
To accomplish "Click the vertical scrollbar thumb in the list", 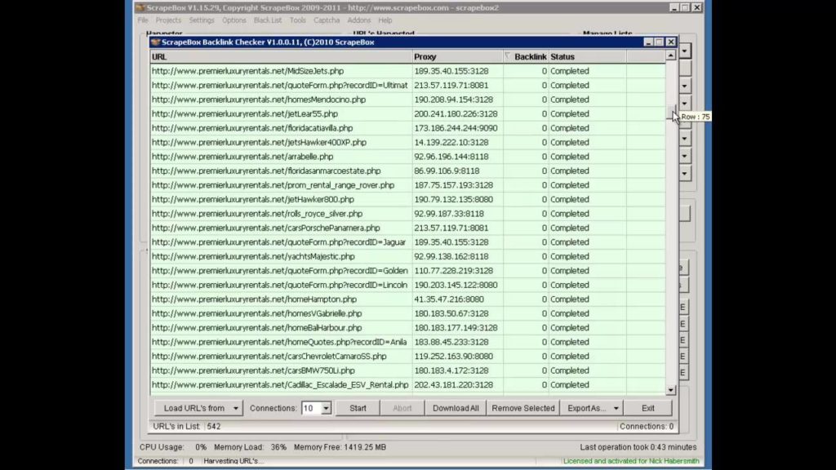I will coord(671,113).
